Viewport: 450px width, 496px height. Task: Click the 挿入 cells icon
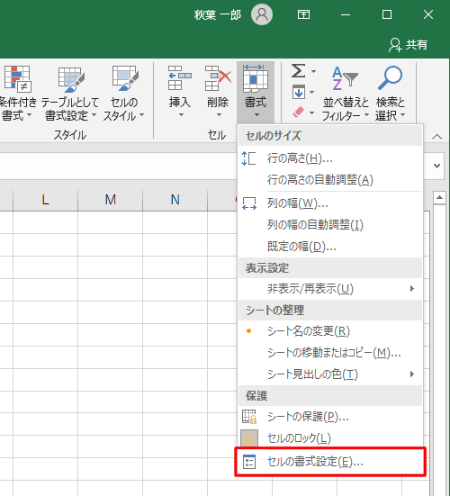(179, 78)
